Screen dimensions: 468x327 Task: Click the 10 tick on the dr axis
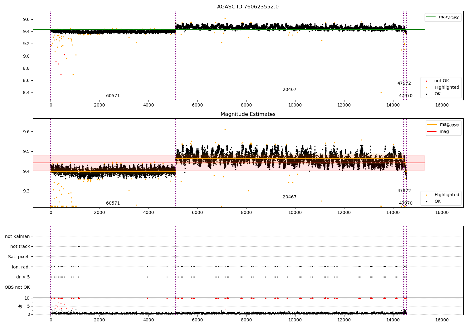click(x=27, y=298)
